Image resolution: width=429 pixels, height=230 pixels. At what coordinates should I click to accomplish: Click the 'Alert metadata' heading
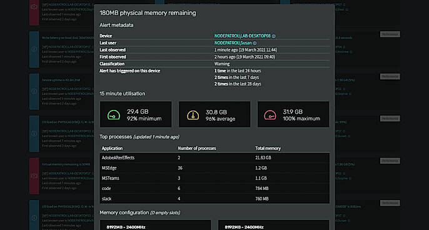tap(116, 25)
